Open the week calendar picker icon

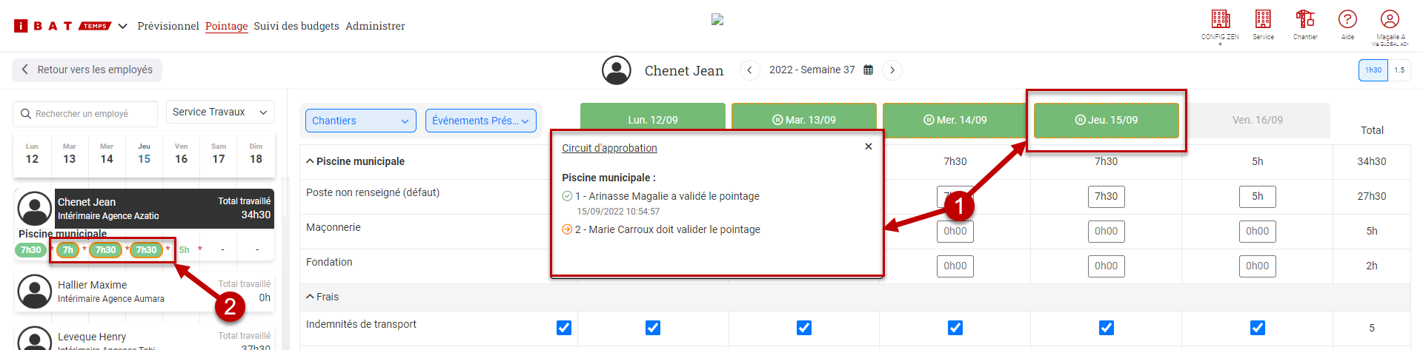click(868, 70)
